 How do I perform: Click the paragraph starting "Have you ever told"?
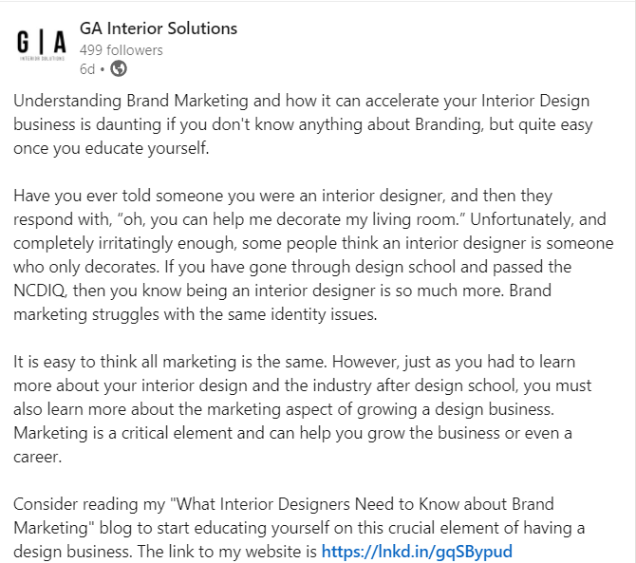(313, 255)
